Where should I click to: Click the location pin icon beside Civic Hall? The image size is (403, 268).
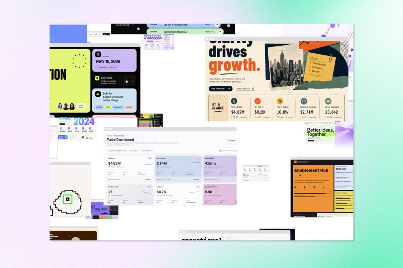(x=97, y=78)
